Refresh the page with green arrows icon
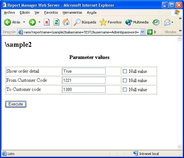This screenshot has width=184, height=158. [56, 22]
